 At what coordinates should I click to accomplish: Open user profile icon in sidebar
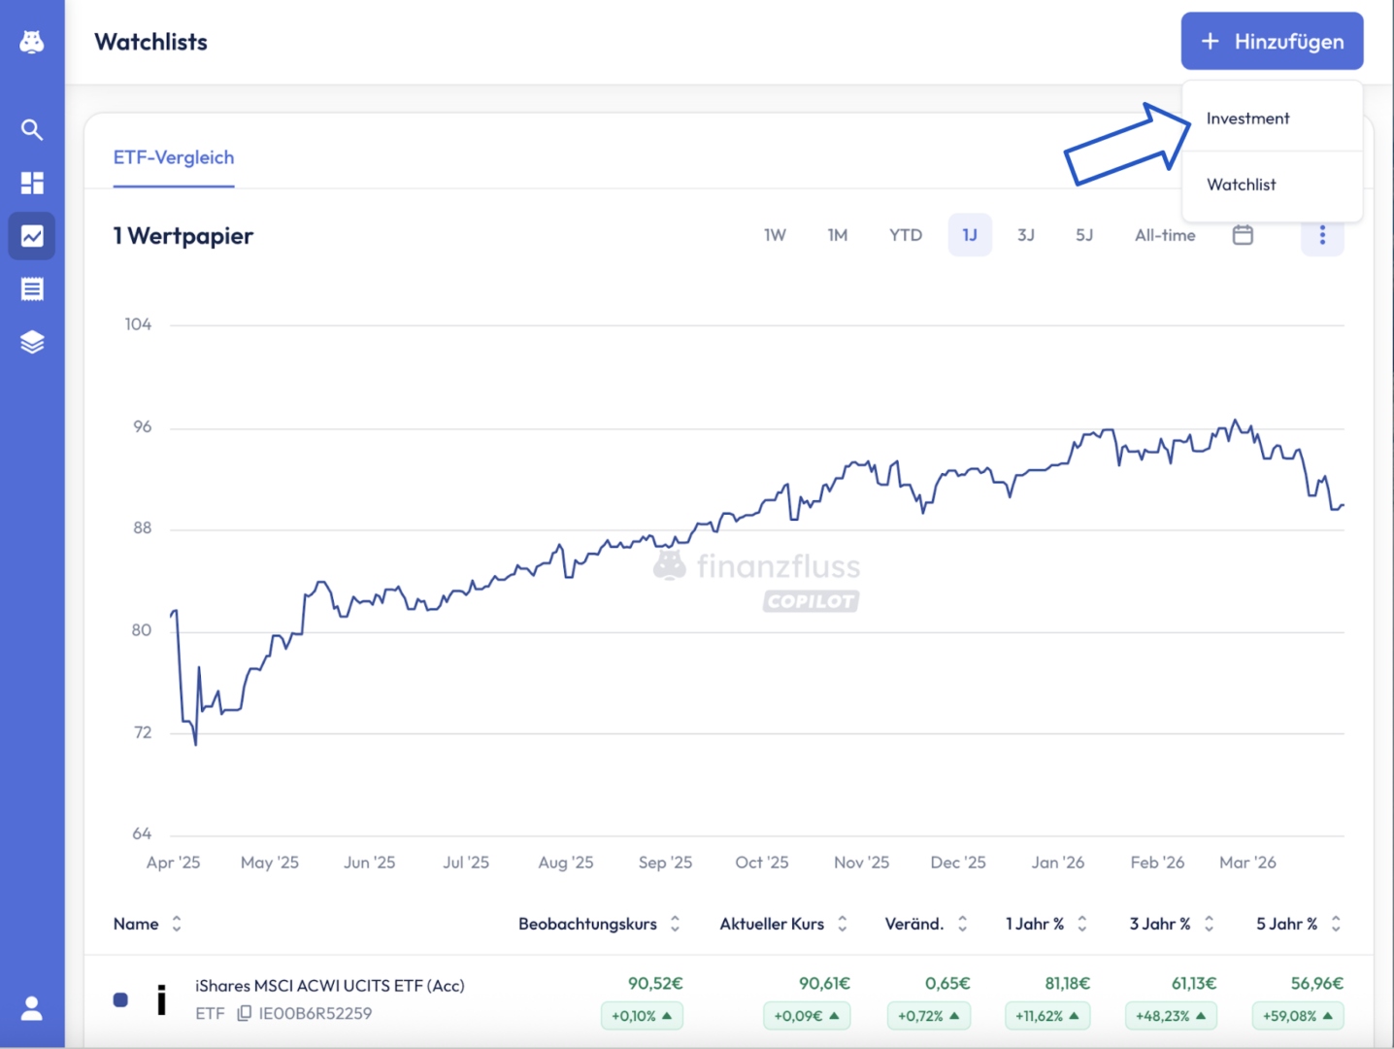click(x=32, y=1008)
